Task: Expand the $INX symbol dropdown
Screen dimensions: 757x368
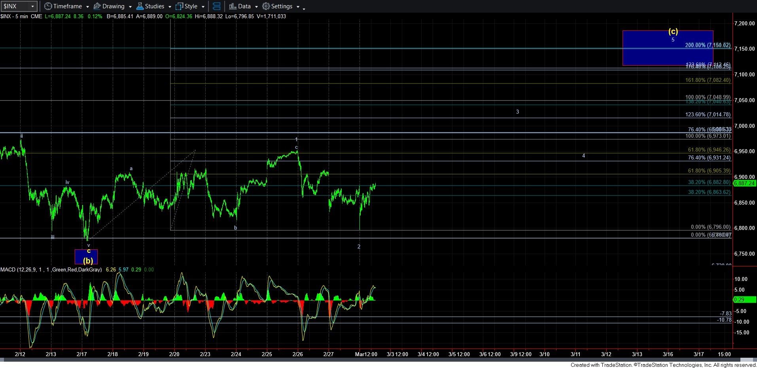Action: coord(32,6)
